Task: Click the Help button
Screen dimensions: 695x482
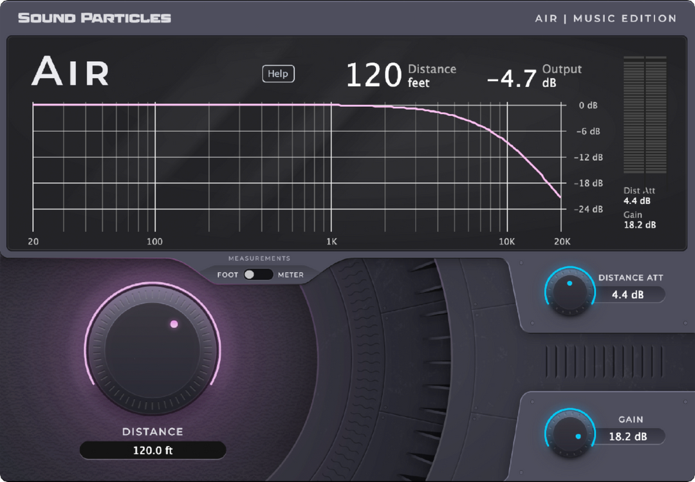Action: pyautogui.click(x=279, y=73)
